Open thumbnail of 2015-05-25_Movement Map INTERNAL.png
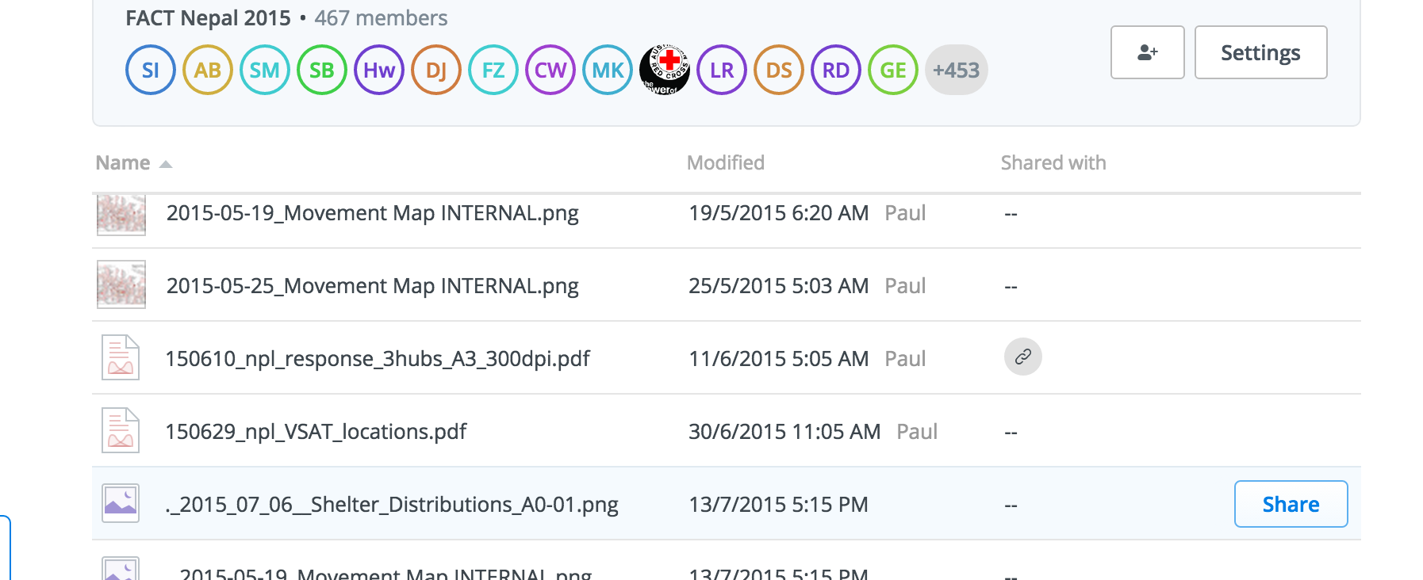Image resolution: width=1423 pixels, height=580 pixels. point(121,284)
